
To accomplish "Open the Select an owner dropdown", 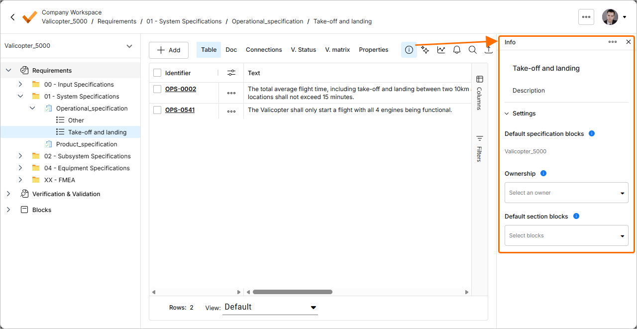I will (x=566, y=193).
